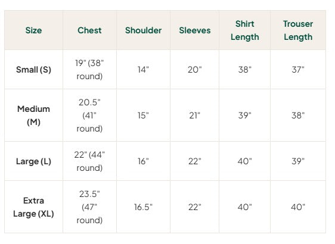Click the Sleeves column header

tap(195, 30)
